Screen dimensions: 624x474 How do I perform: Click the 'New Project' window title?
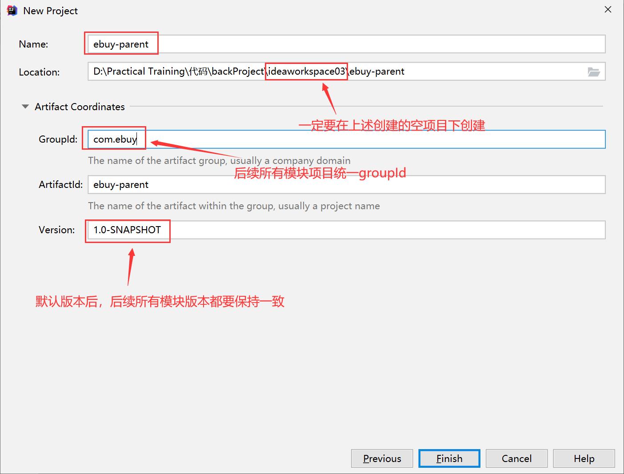coord(51,11)
